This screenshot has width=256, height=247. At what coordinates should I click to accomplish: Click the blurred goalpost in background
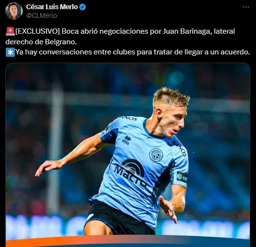pos(55,147)
